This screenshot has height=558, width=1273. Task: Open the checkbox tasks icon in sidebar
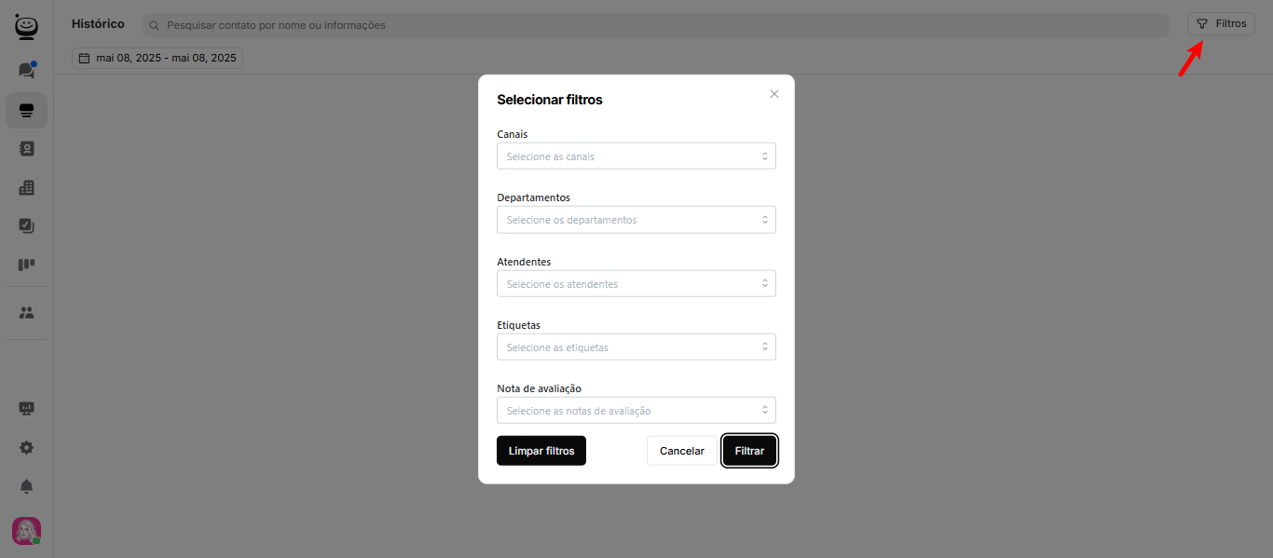pyautogui.click(x=26, y=225)
